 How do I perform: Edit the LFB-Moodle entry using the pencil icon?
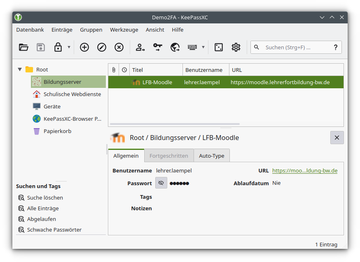point(101,47)
